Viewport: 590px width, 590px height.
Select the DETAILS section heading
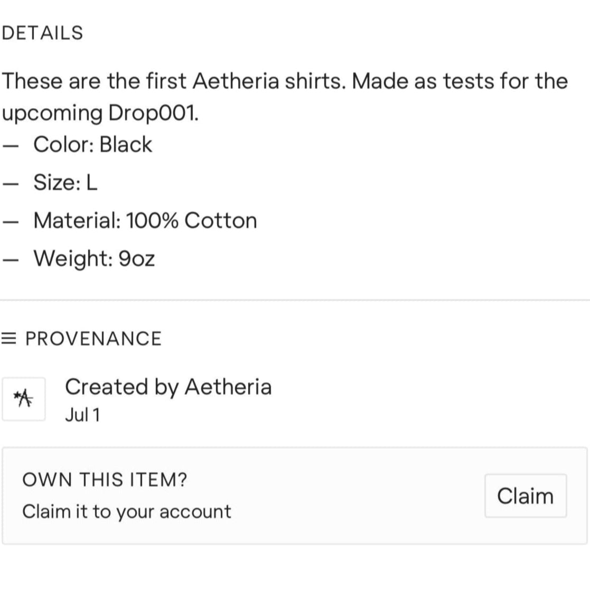(42, 33)
